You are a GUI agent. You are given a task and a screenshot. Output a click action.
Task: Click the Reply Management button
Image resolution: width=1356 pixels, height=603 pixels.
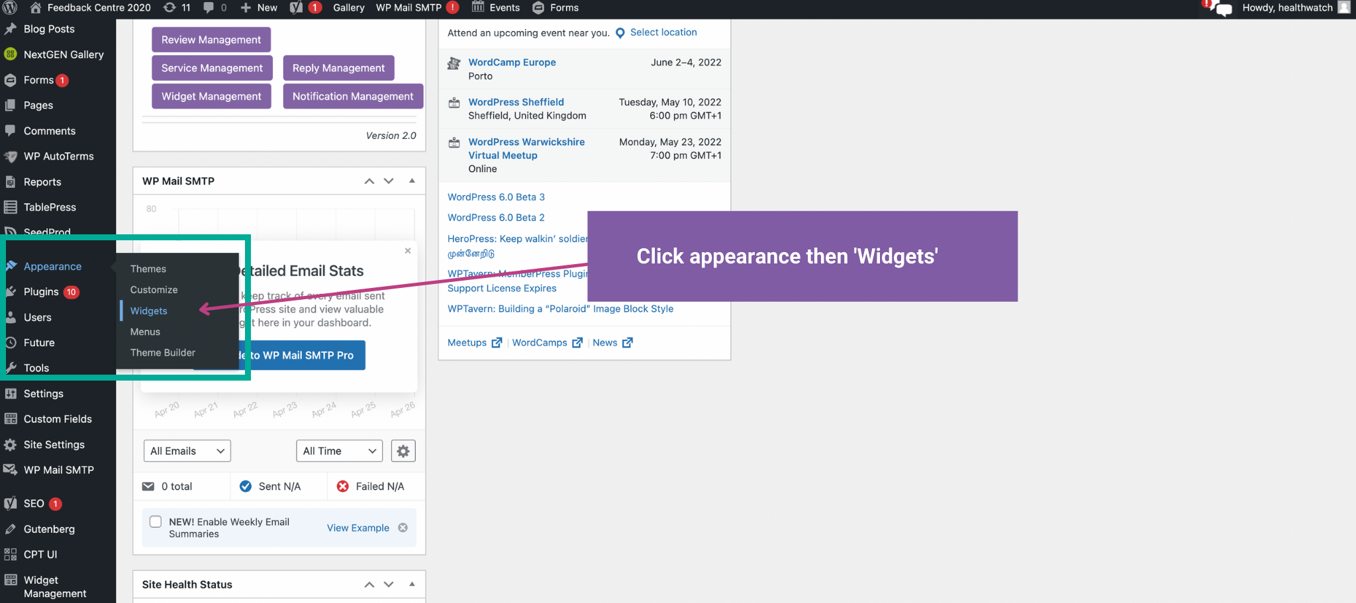point(338,68)
